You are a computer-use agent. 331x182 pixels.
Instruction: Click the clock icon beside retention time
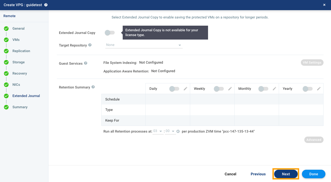(178, 131)
